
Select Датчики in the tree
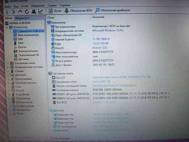(21, 59)
